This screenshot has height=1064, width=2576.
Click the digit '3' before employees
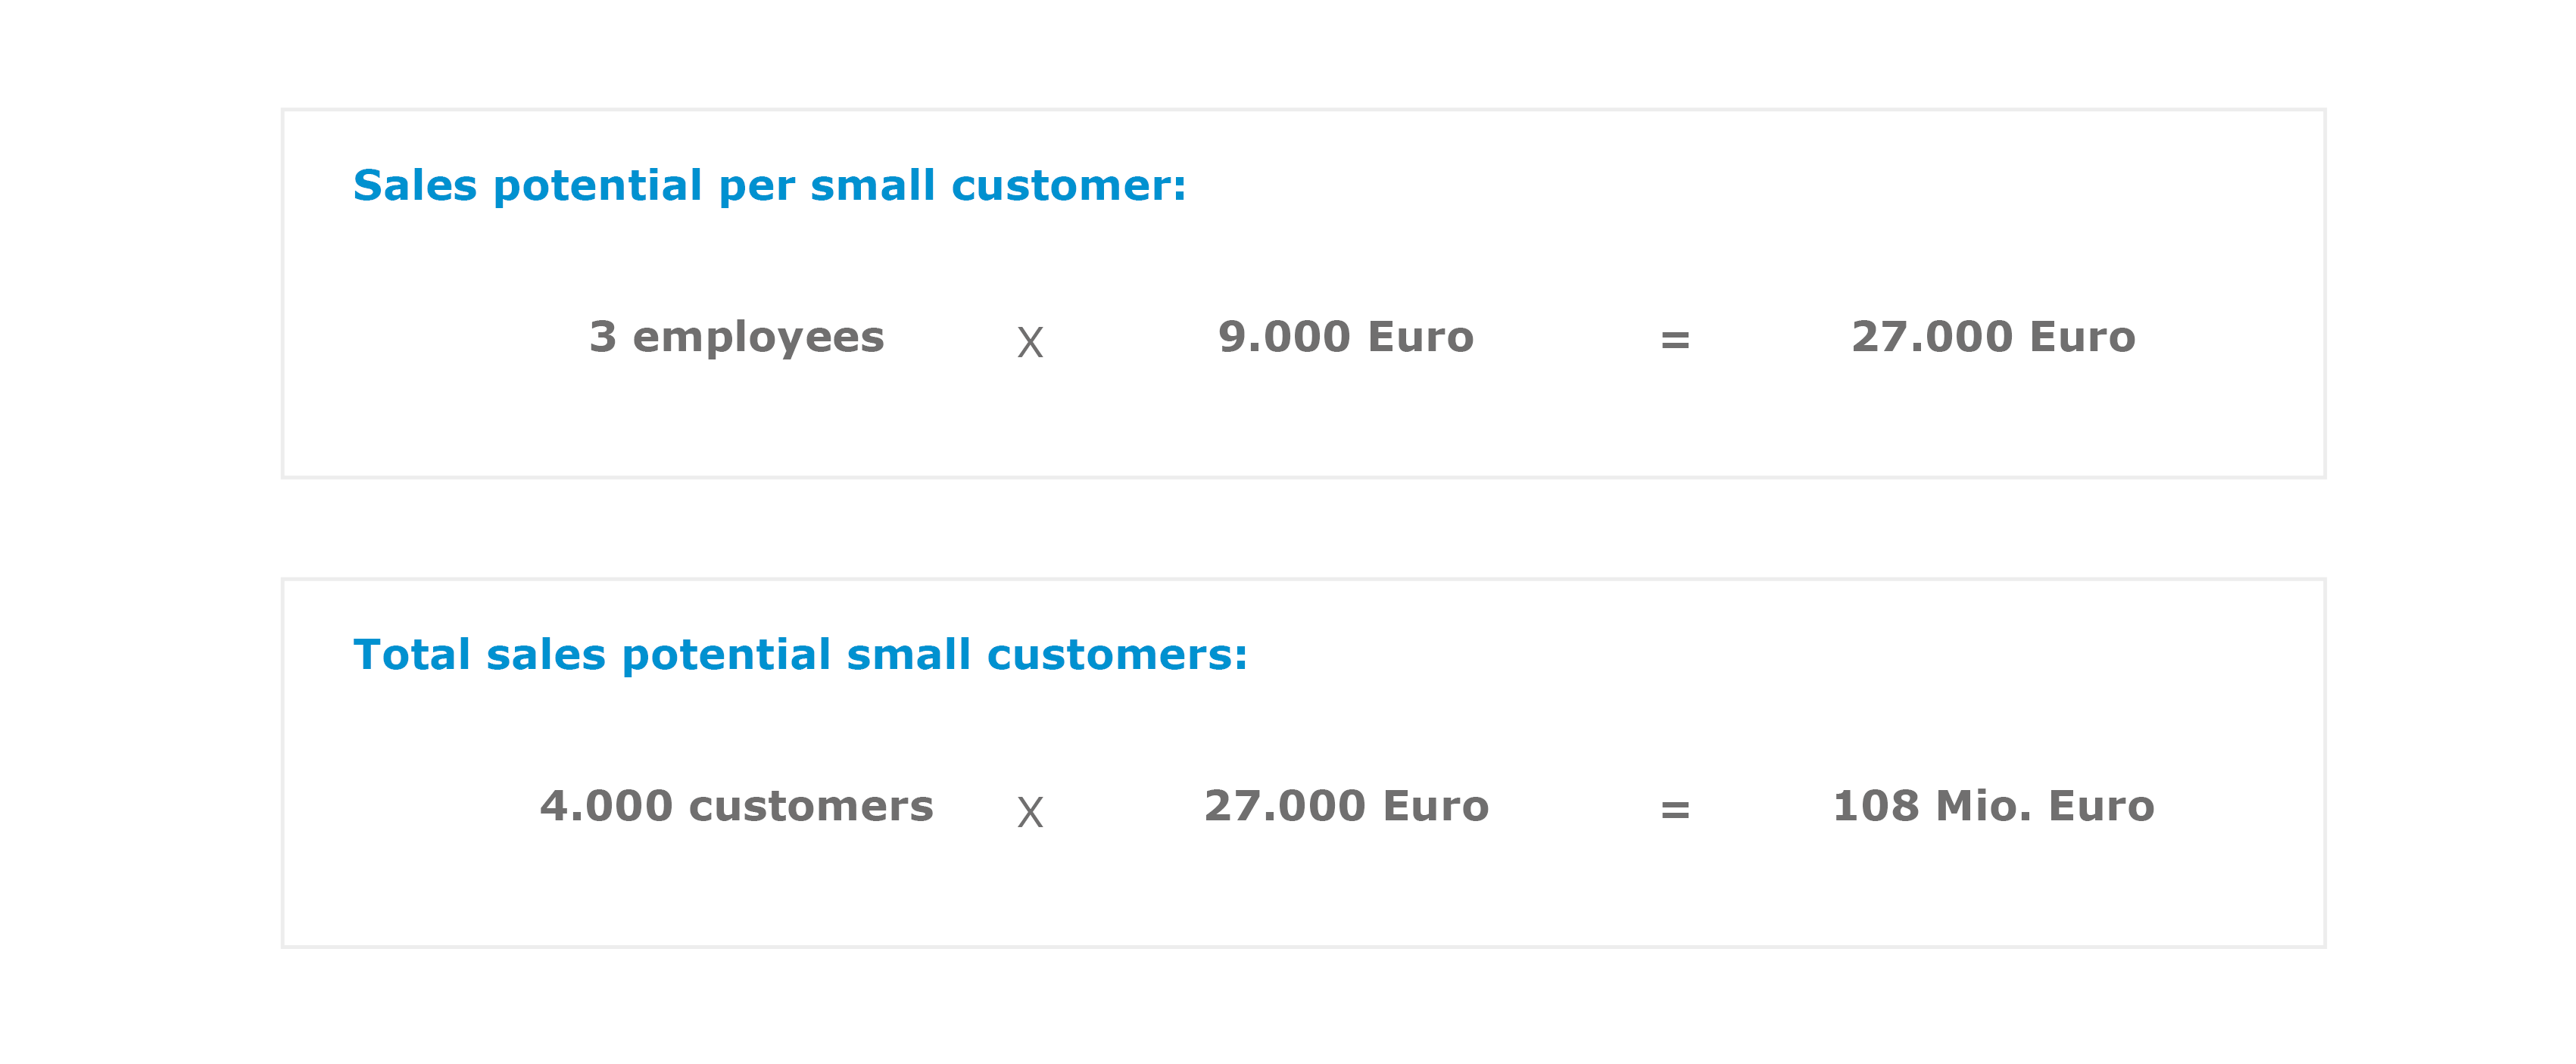point(602,338)
